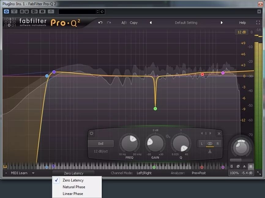265x198 pixels.
Task: Toggle piano display icon
Action: click(x=5, y=167)
